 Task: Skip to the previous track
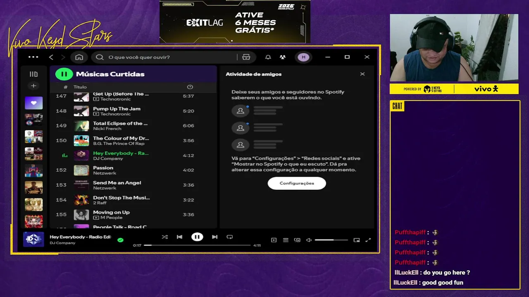[179, 237]
